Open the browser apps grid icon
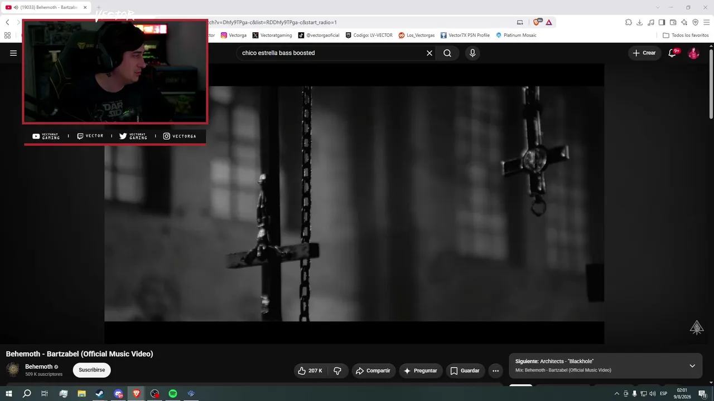 [x=7, y=35]
